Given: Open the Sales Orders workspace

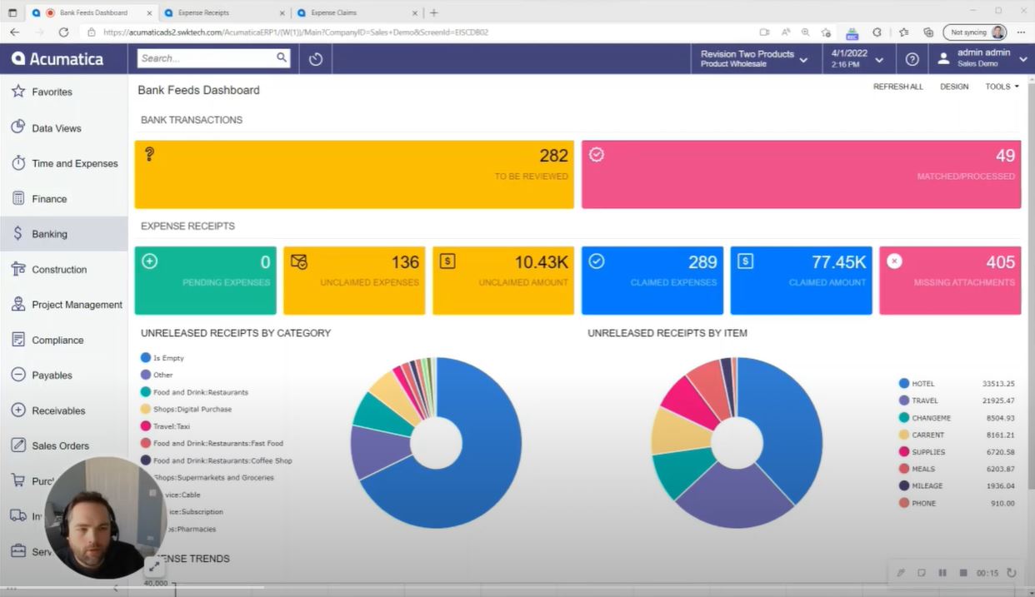Looking at the screenshot, I should [x=64, y=445].
